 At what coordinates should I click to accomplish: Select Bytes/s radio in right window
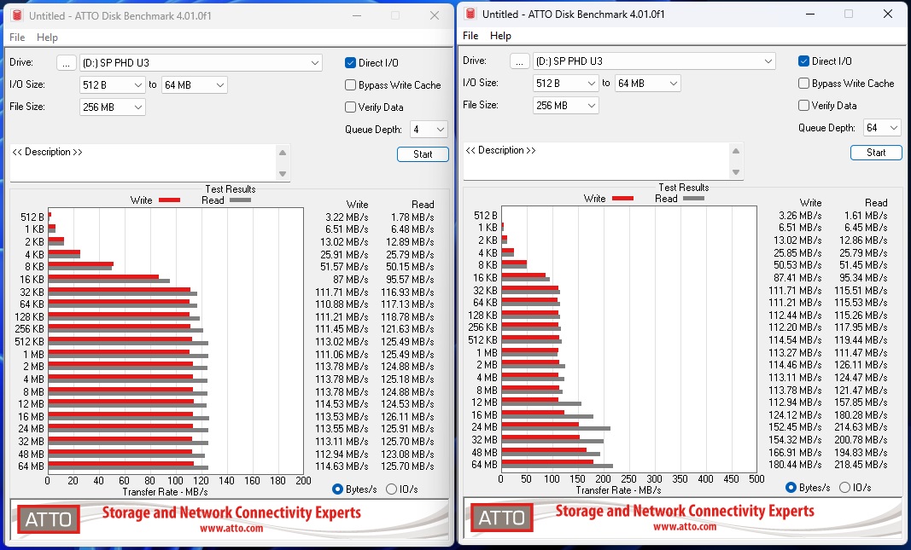[790, 488]
